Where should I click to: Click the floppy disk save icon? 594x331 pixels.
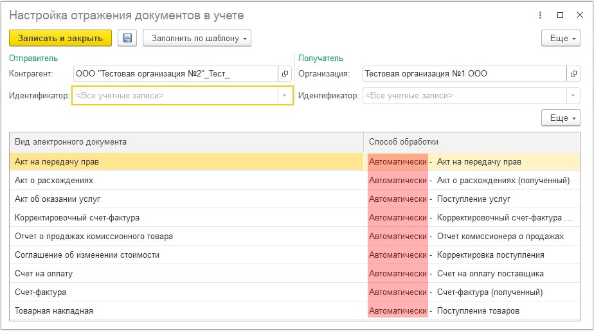(x=127, y=38)
